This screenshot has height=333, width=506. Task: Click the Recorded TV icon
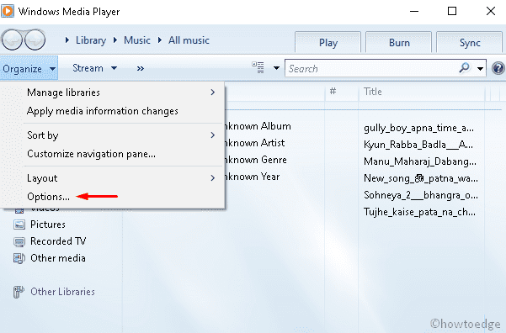[19, 242]
